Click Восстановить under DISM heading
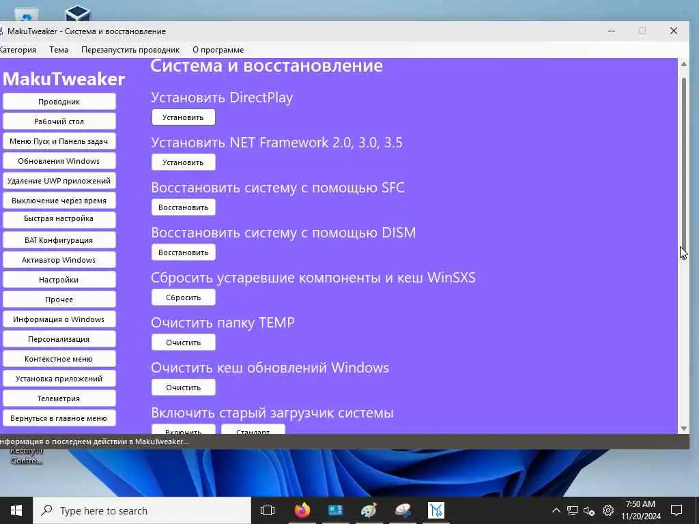Viewport: 699px width, 524px height. [183, 252]
